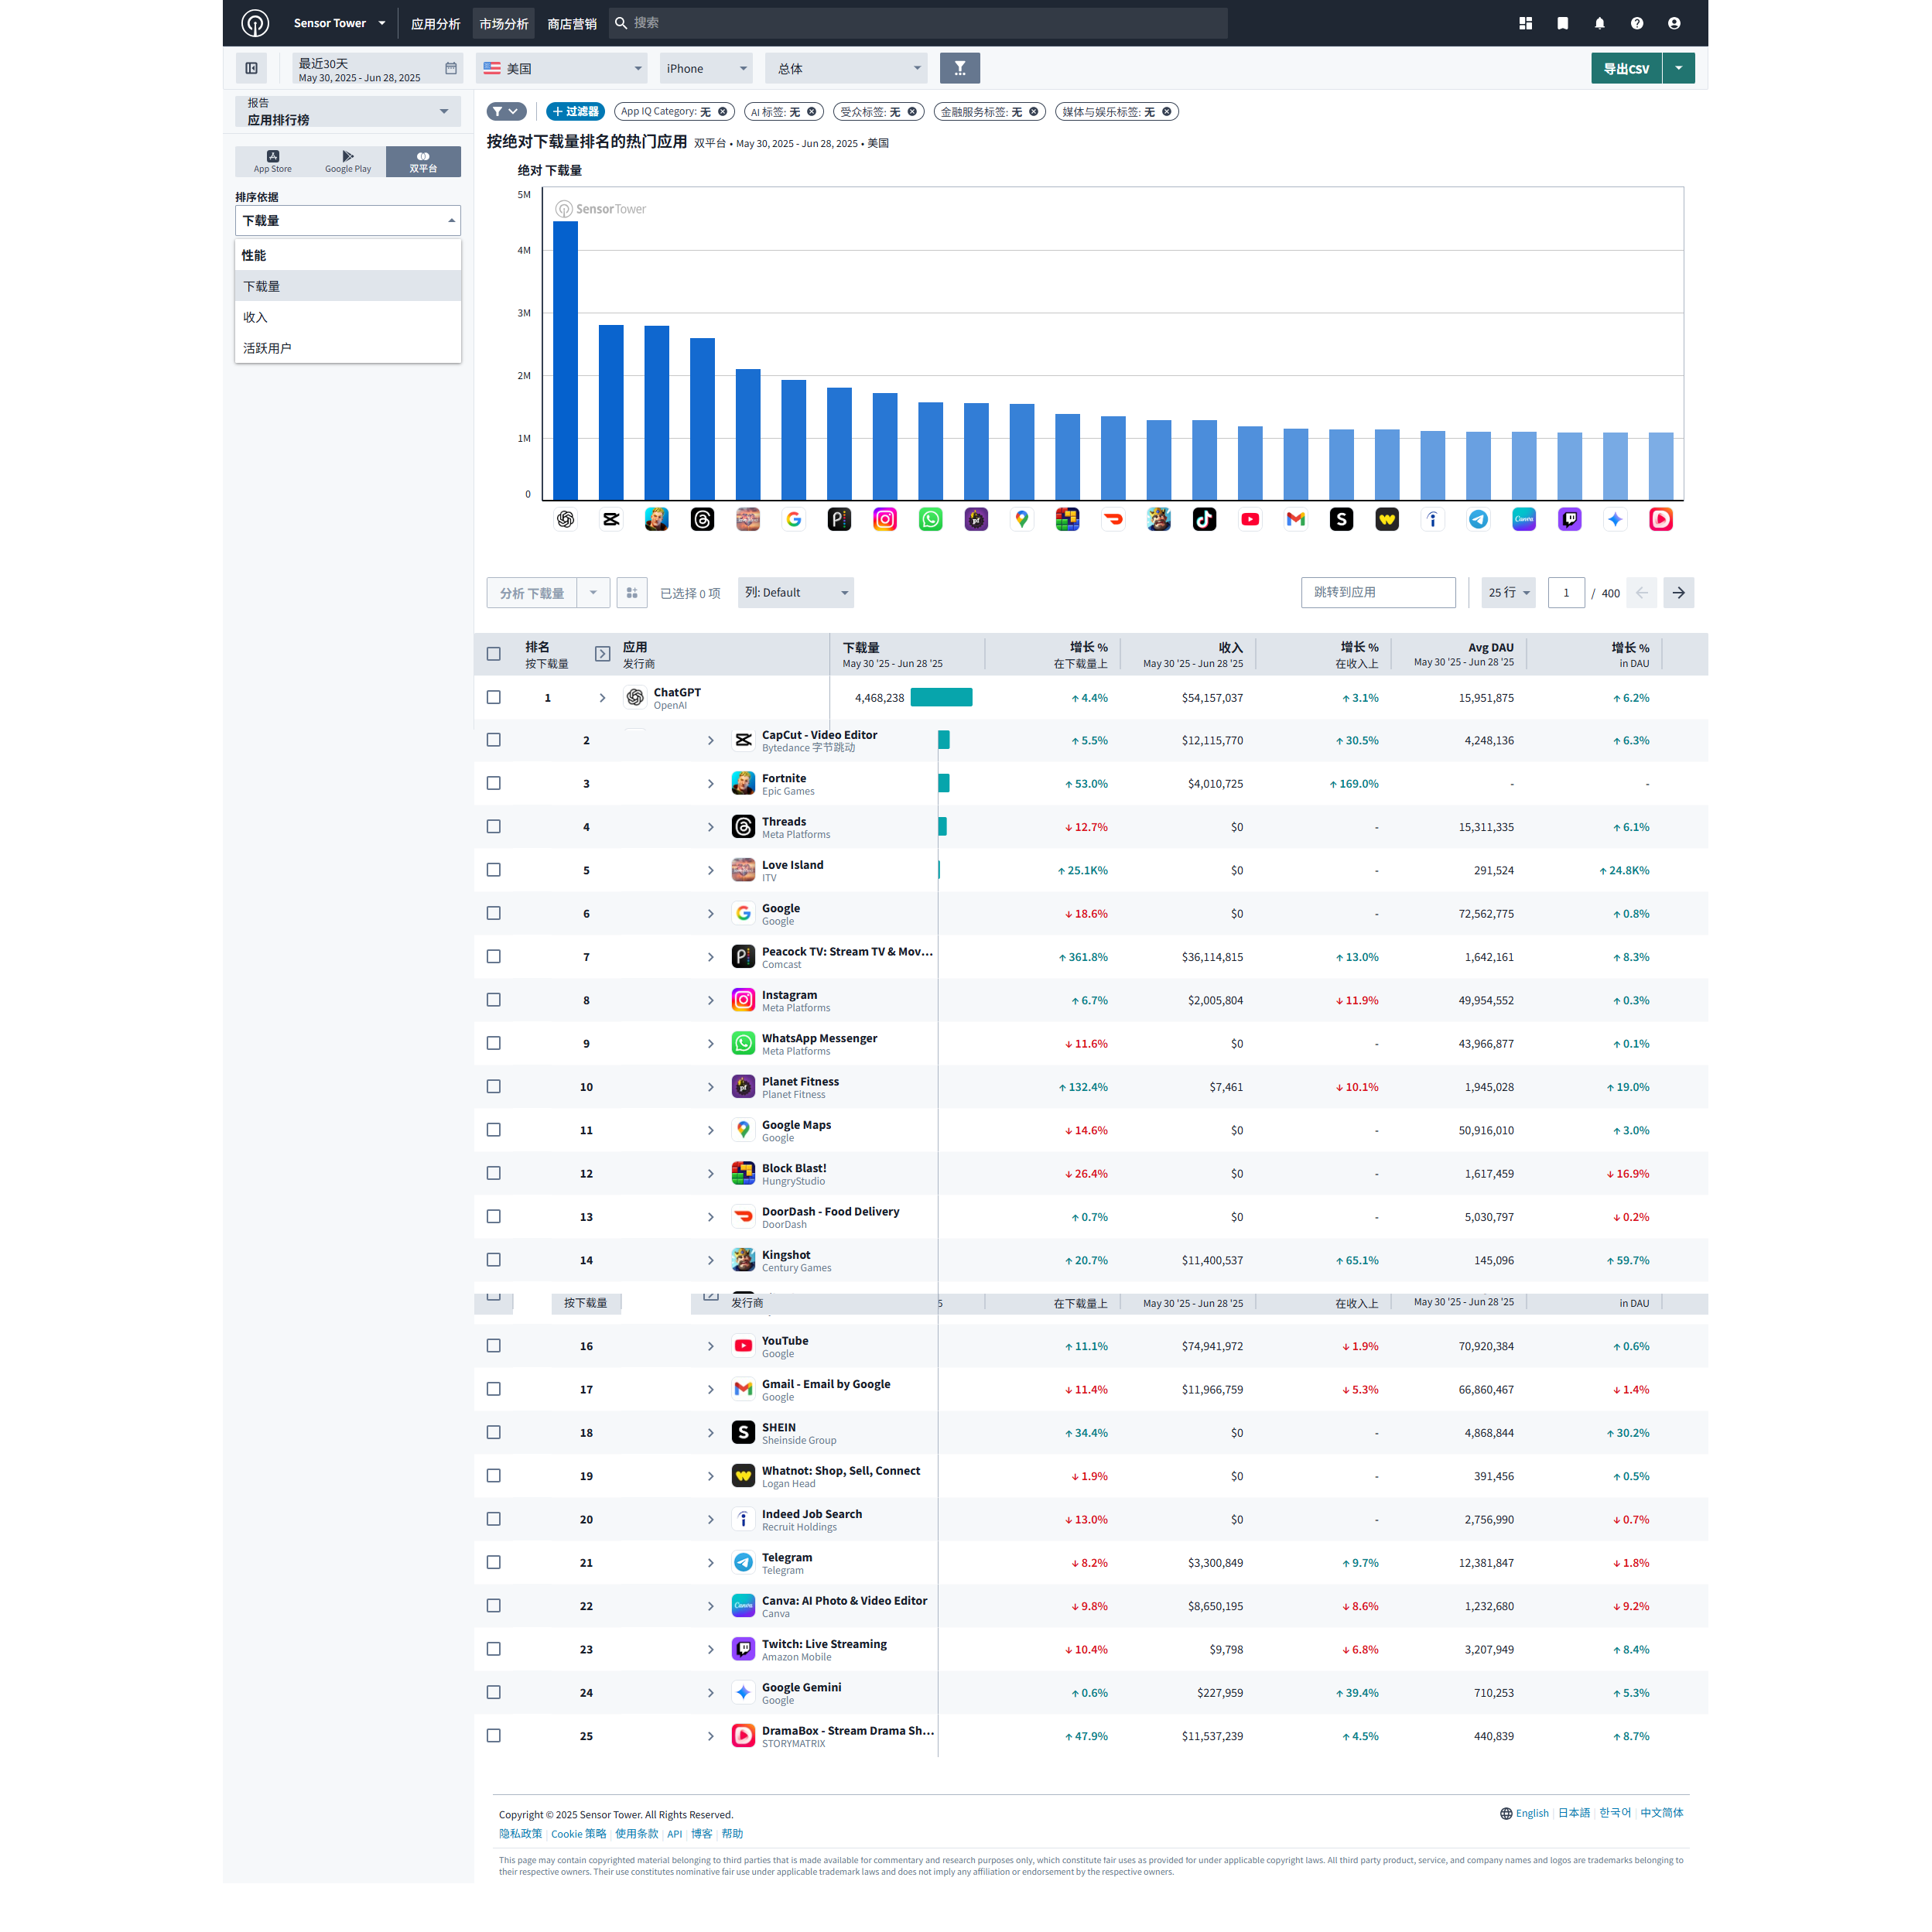Click the help question mark icon

[1636, 23]
